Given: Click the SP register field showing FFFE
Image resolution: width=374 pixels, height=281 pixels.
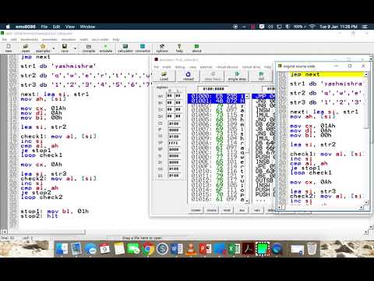Looking at the screenshot, I should pos(174,143).
